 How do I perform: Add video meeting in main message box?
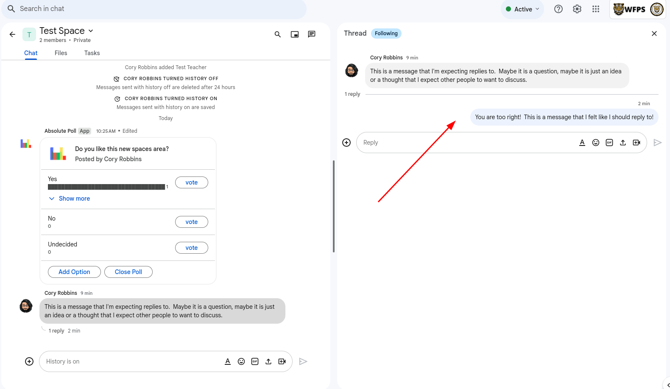coord(282,361)
